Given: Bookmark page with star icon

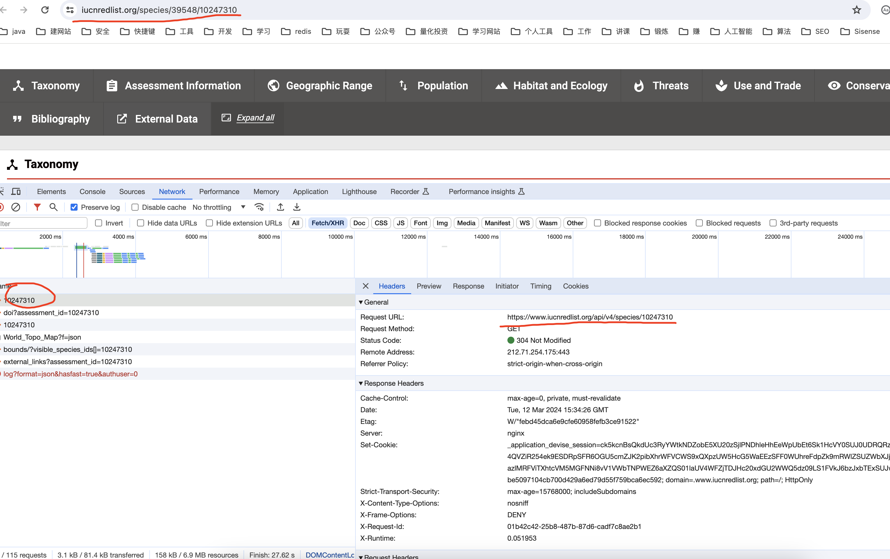Looking at the screenshot, I should pyautogui.click(x=857, y=10).
